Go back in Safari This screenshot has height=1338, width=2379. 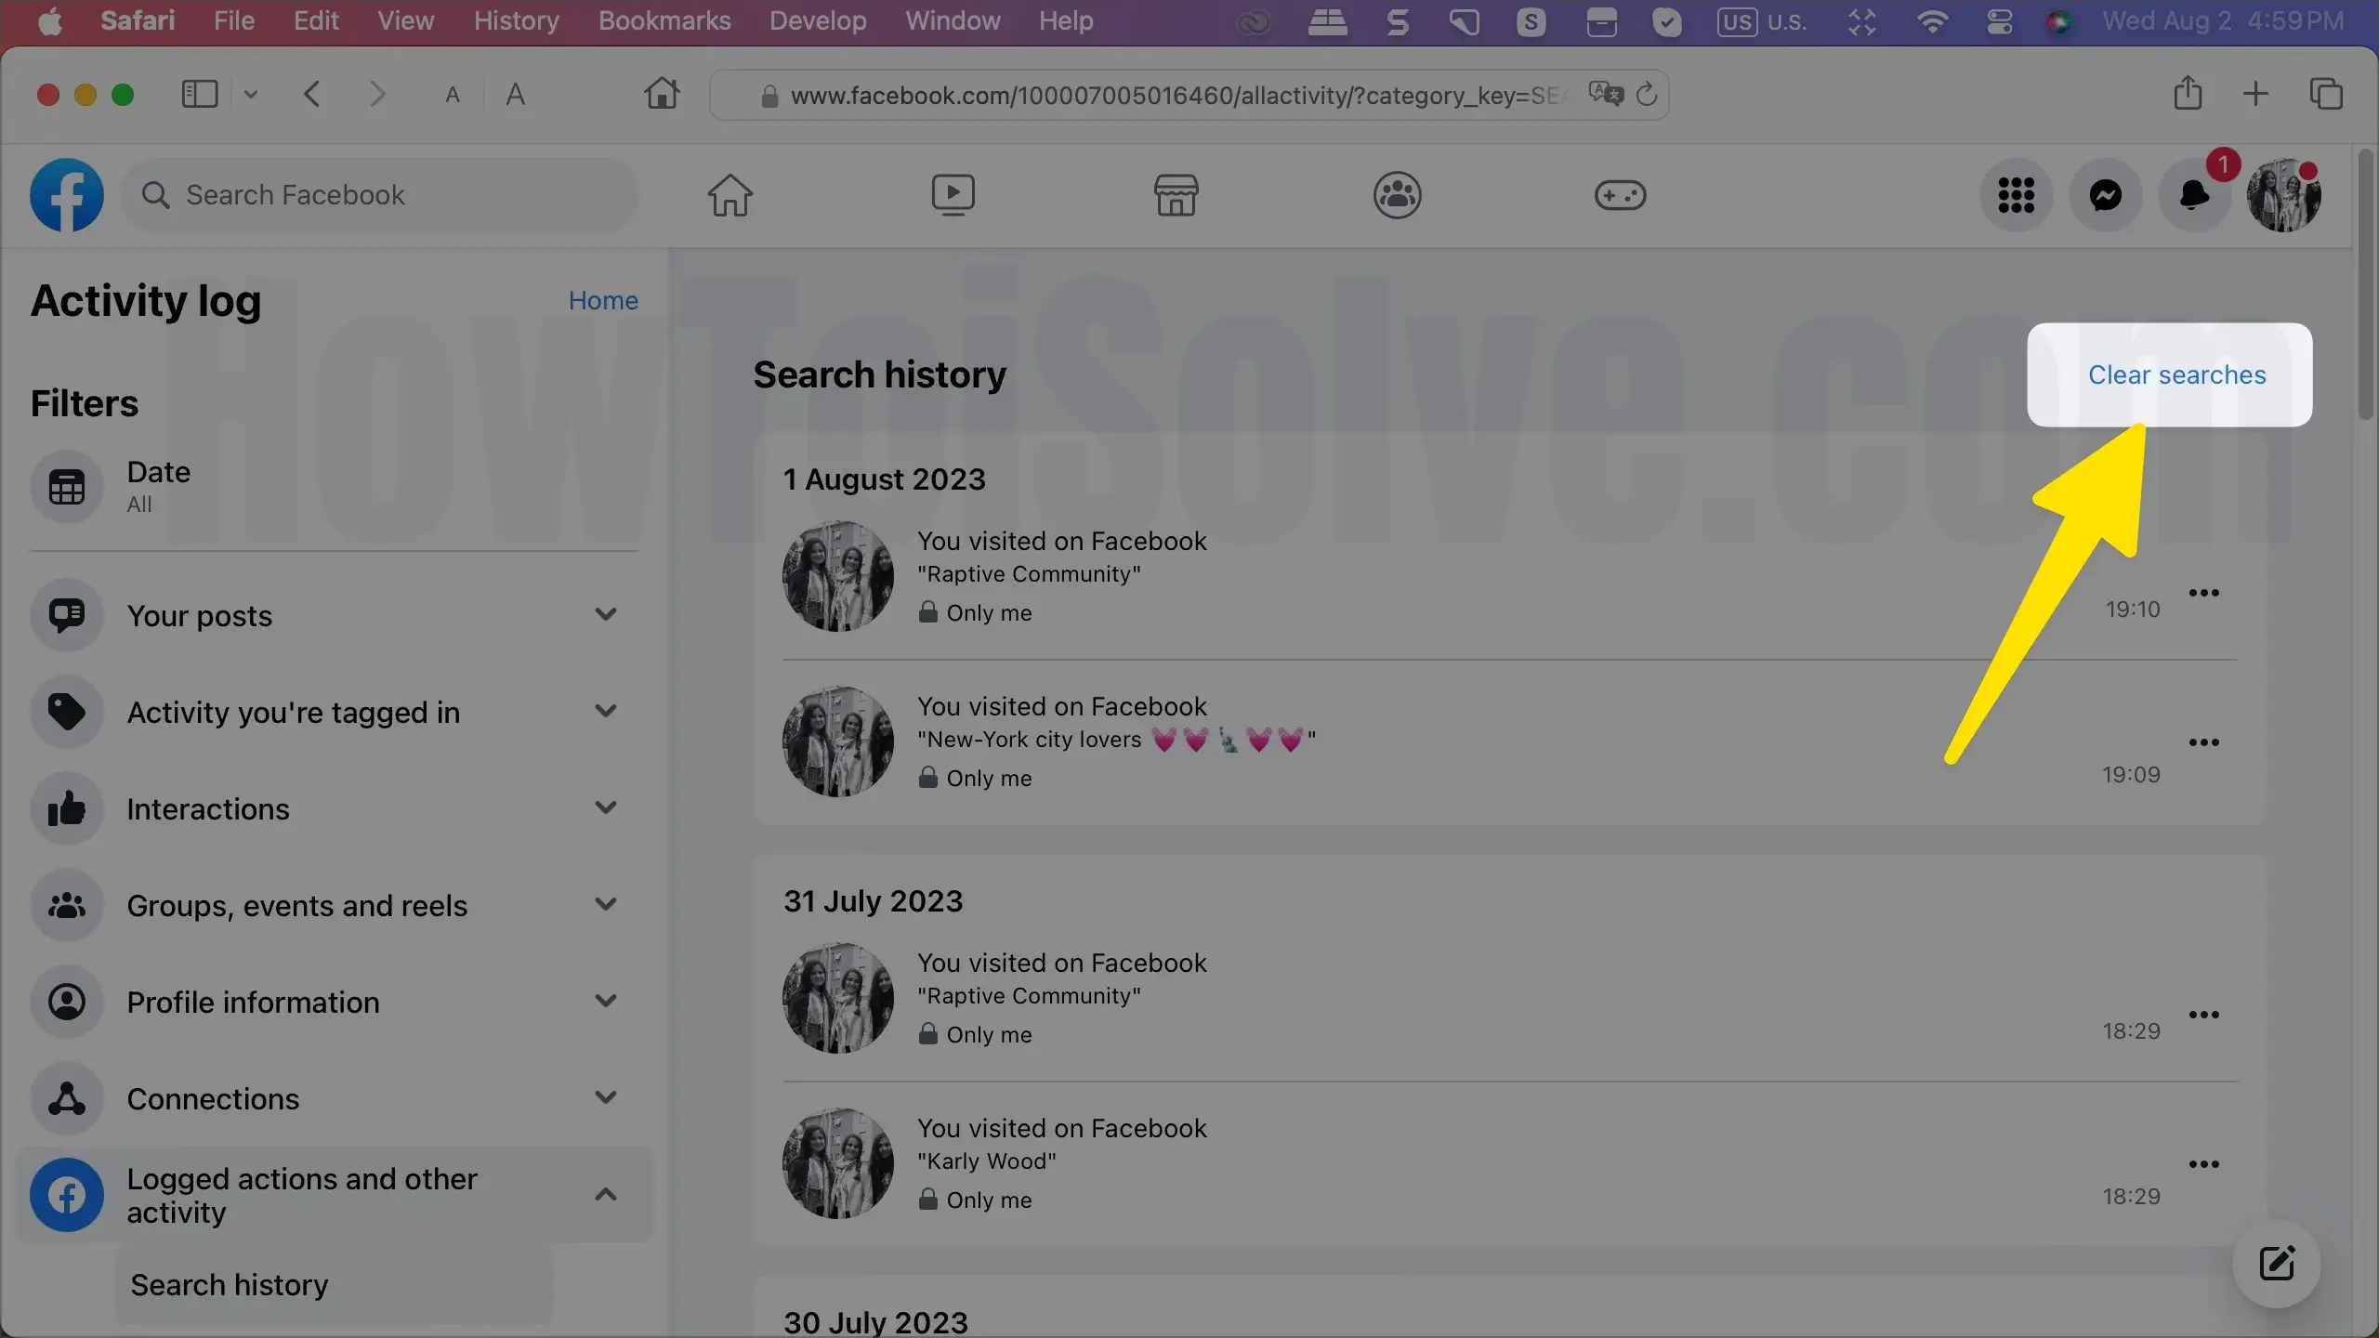(312, 94)
